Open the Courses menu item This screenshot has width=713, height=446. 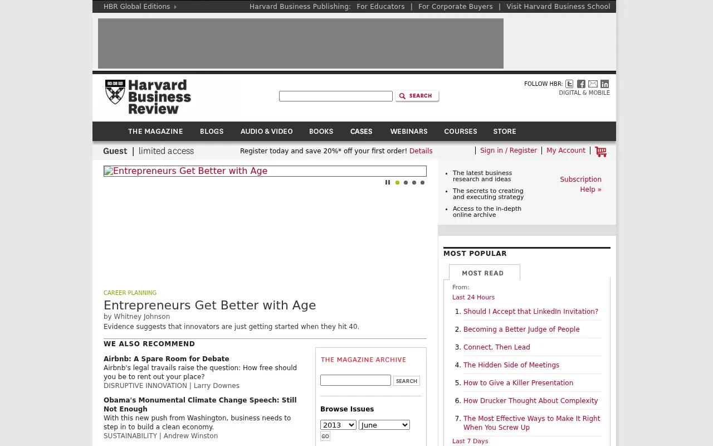461,132
